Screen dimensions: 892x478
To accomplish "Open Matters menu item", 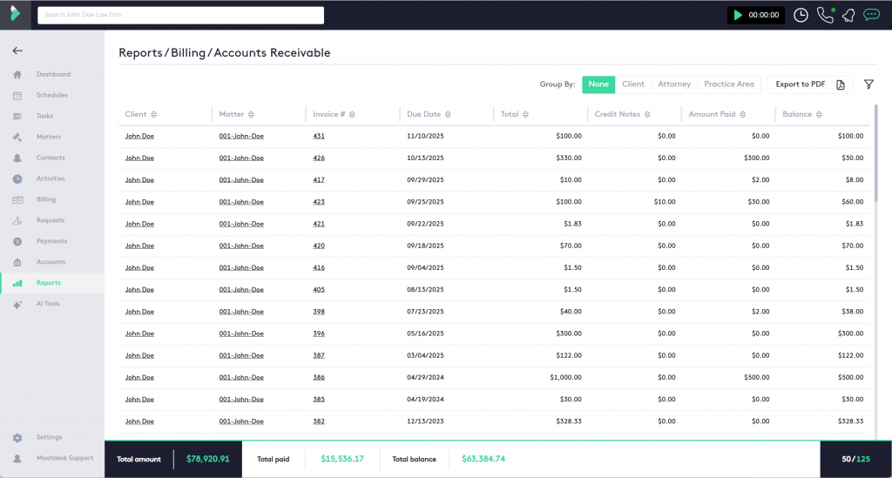I will point(49,137).
